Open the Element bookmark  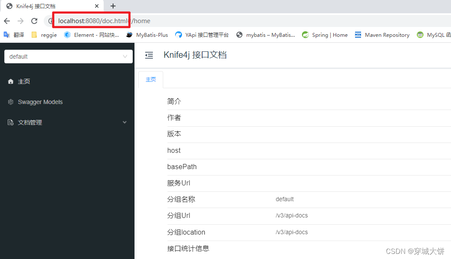pos(92,35)
